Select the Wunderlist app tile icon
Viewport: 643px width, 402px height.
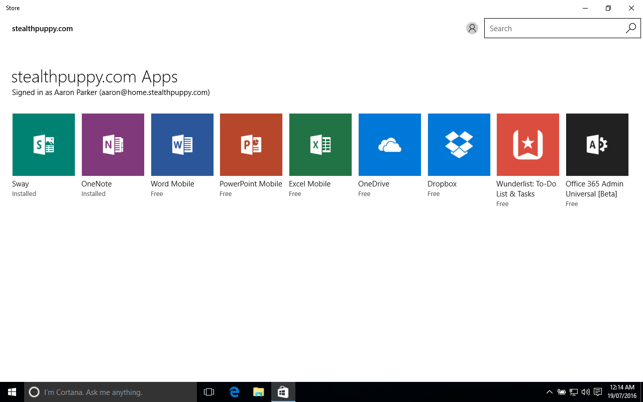pyautogui.click(x=528, y=145)
